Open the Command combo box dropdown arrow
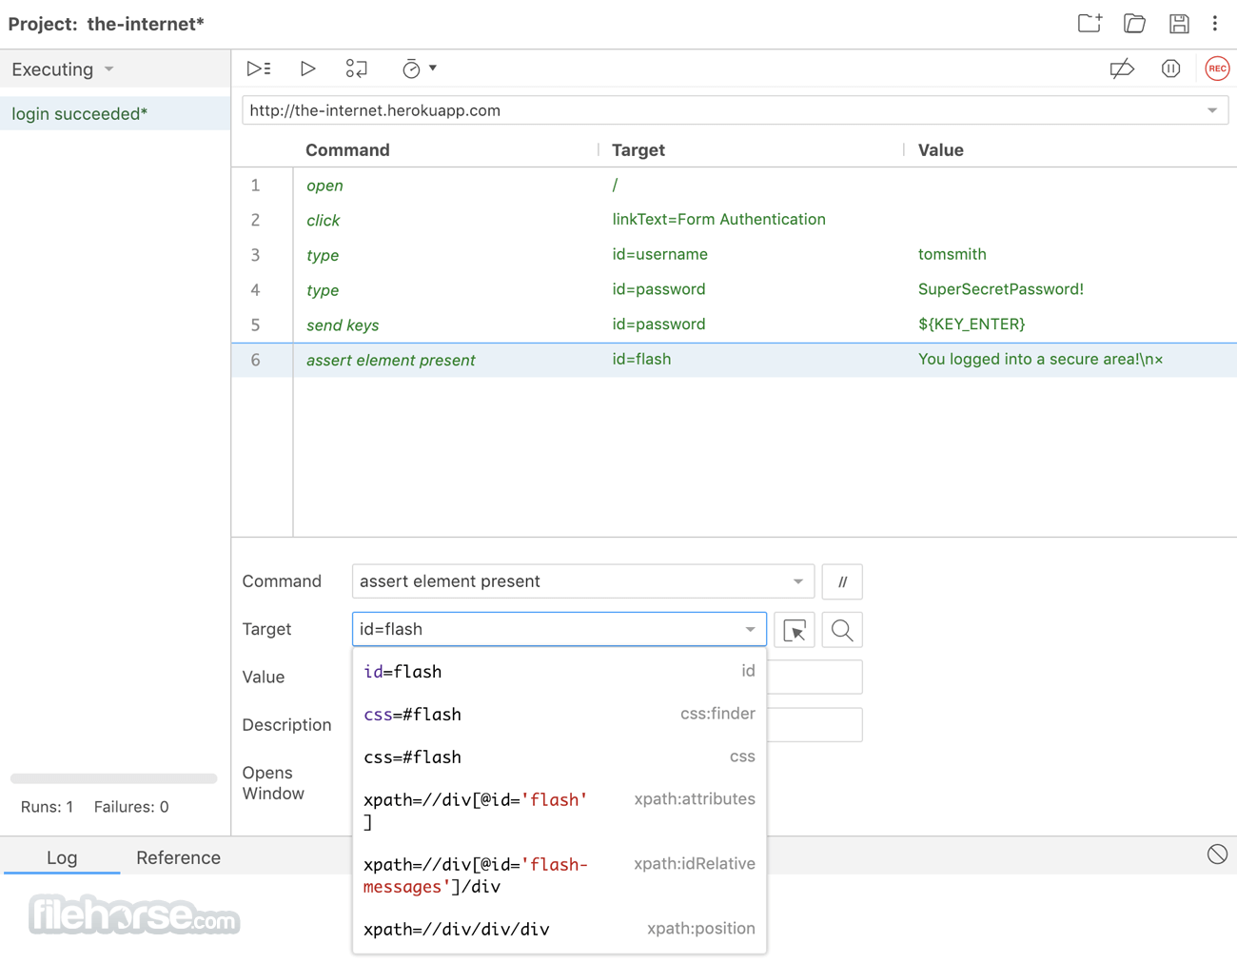 point(797,581)
